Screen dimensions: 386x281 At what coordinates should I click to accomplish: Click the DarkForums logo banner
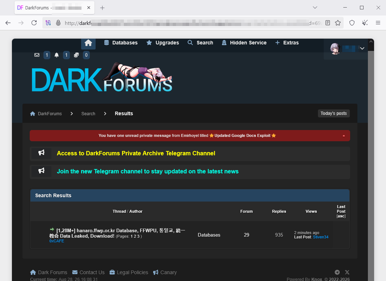[x=102, y=77]
